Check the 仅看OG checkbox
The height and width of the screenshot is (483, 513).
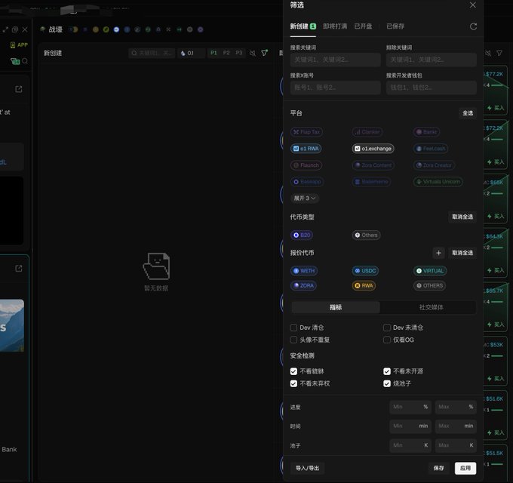pyautogui.click(x=387, y=340)
